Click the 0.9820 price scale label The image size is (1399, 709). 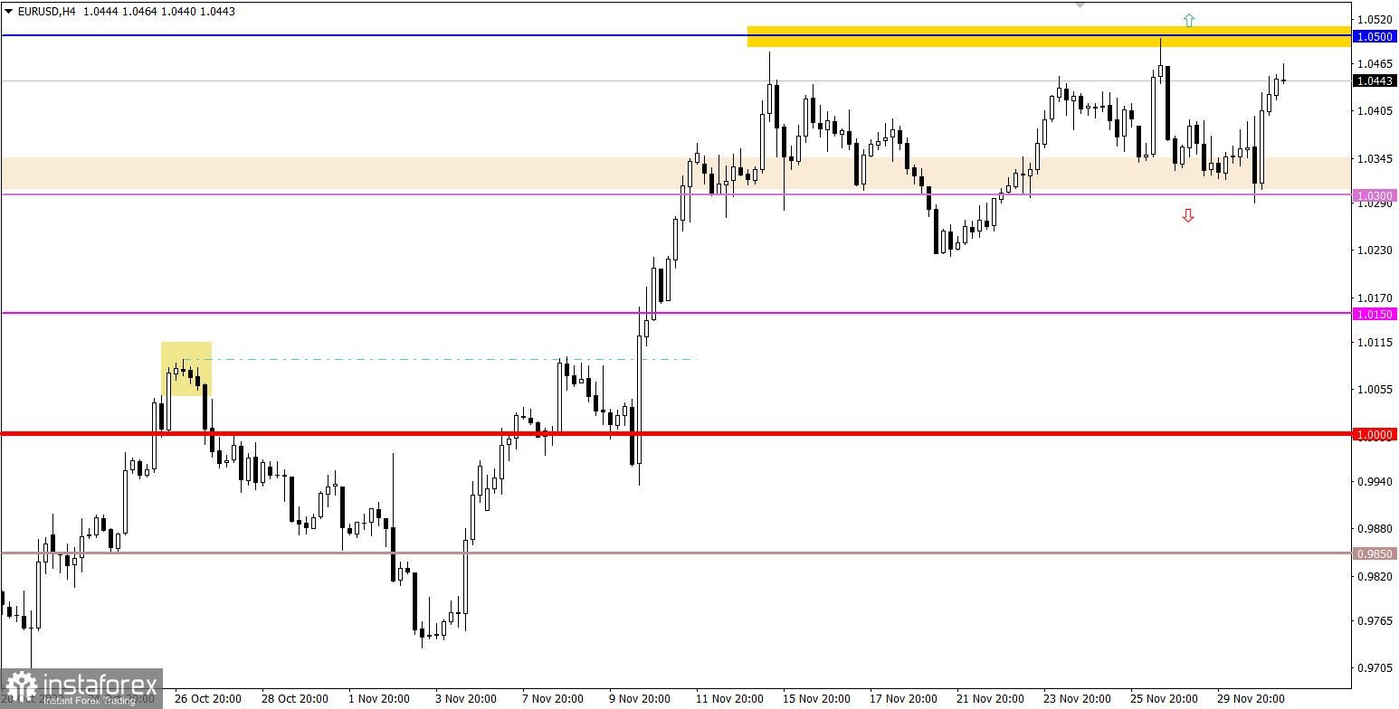click(1375, 576)
